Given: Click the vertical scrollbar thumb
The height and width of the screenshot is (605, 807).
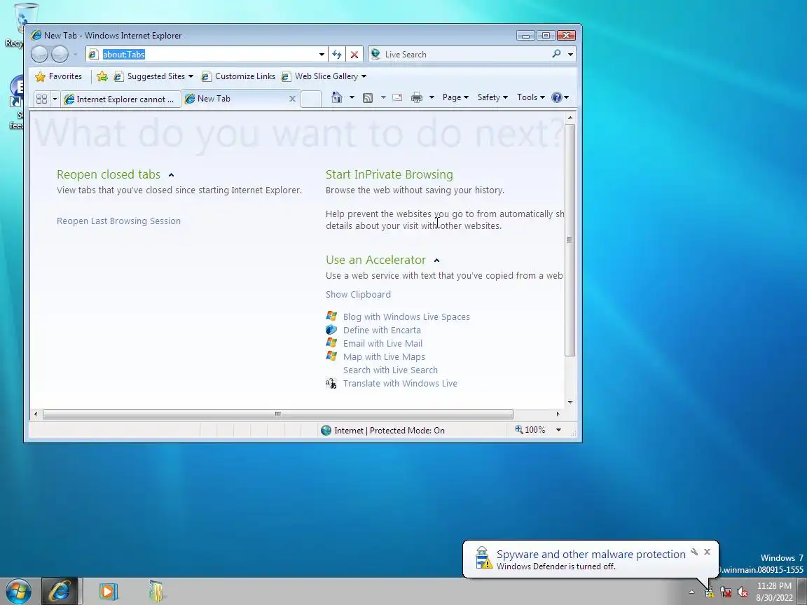Looking at the screenshot, I should (570, 239).
